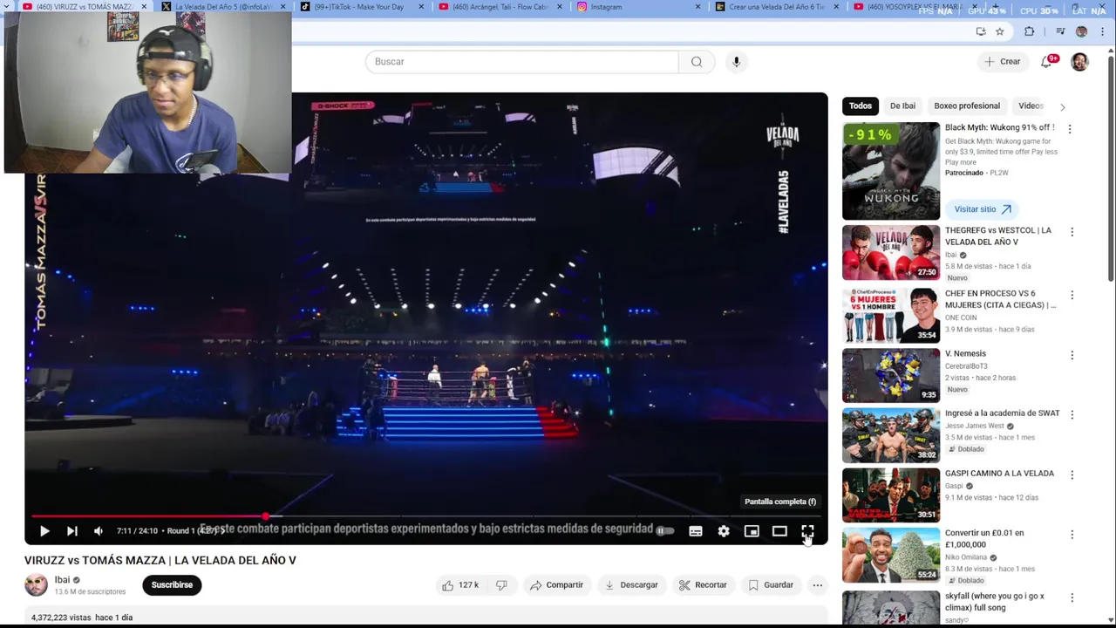Open CHEF EN PROCESO video thumbnail

[x=891, y=316]
